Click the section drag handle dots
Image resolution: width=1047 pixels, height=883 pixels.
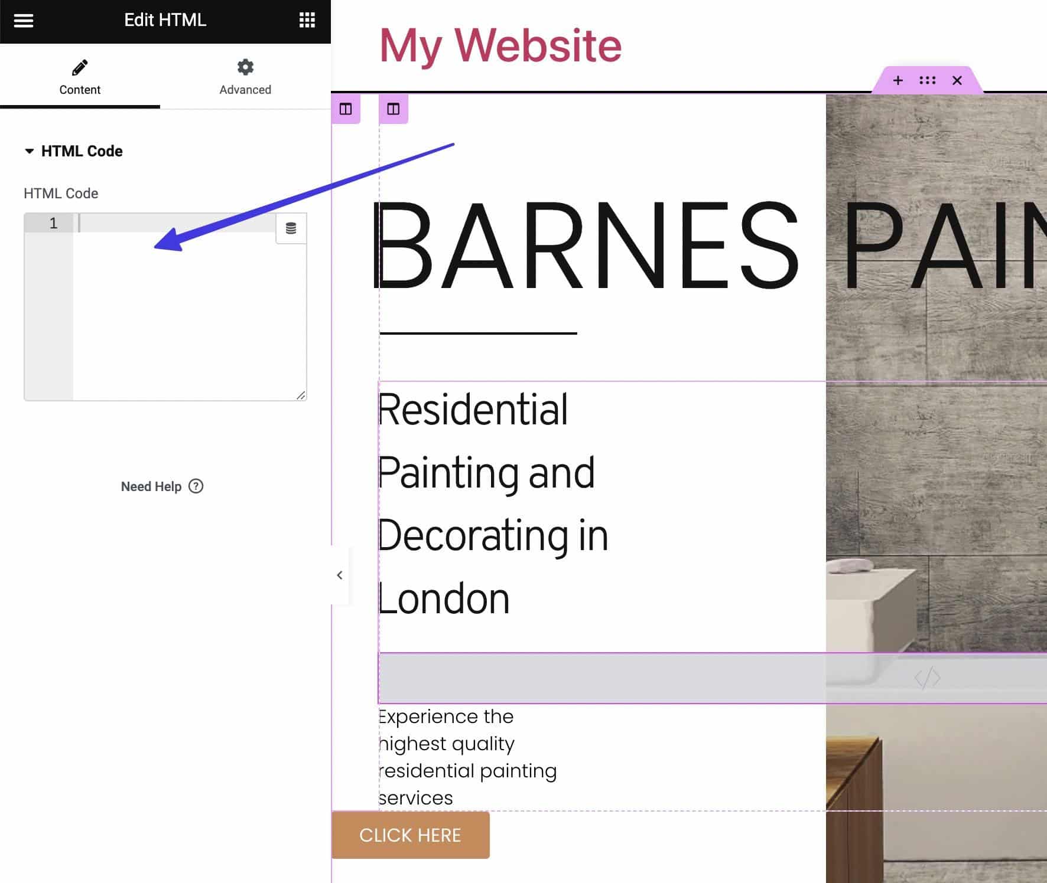[x=927, y=80]
